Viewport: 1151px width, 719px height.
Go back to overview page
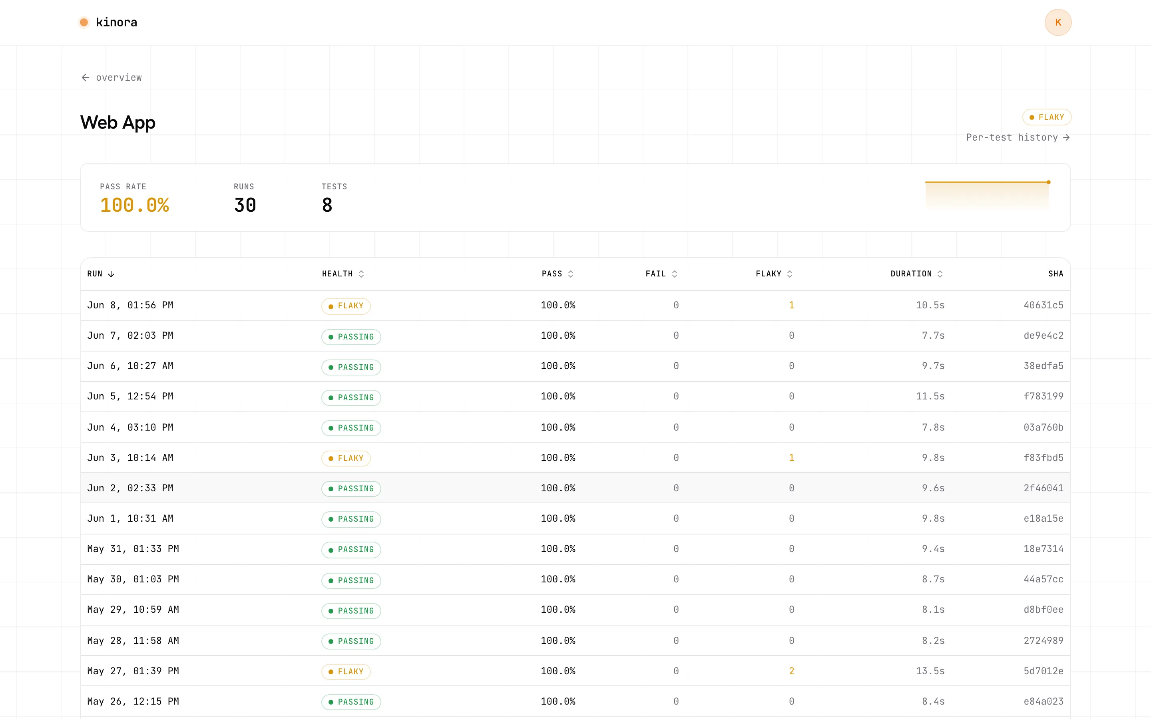pyautogui.click(x=111, y=77)
